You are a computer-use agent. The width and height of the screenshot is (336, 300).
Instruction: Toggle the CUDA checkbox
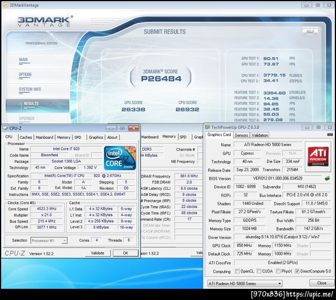(x=259, y=271)
